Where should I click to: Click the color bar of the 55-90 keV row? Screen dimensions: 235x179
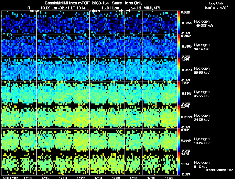point(179,70)
